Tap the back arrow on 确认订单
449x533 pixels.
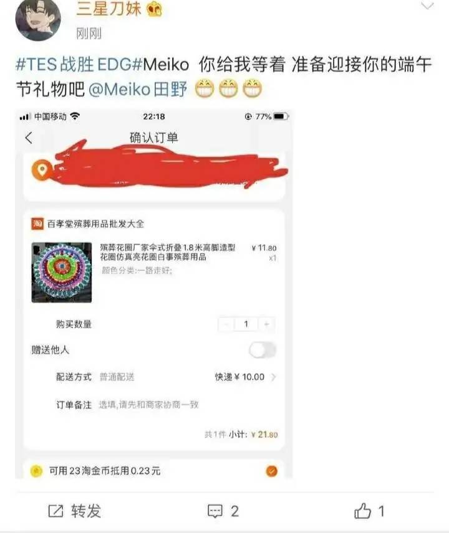click(29, 138)
